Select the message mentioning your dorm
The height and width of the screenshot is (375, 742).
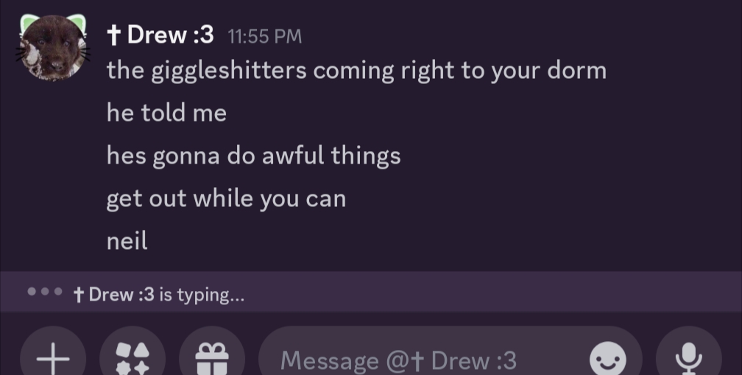[x=356, y=71]
